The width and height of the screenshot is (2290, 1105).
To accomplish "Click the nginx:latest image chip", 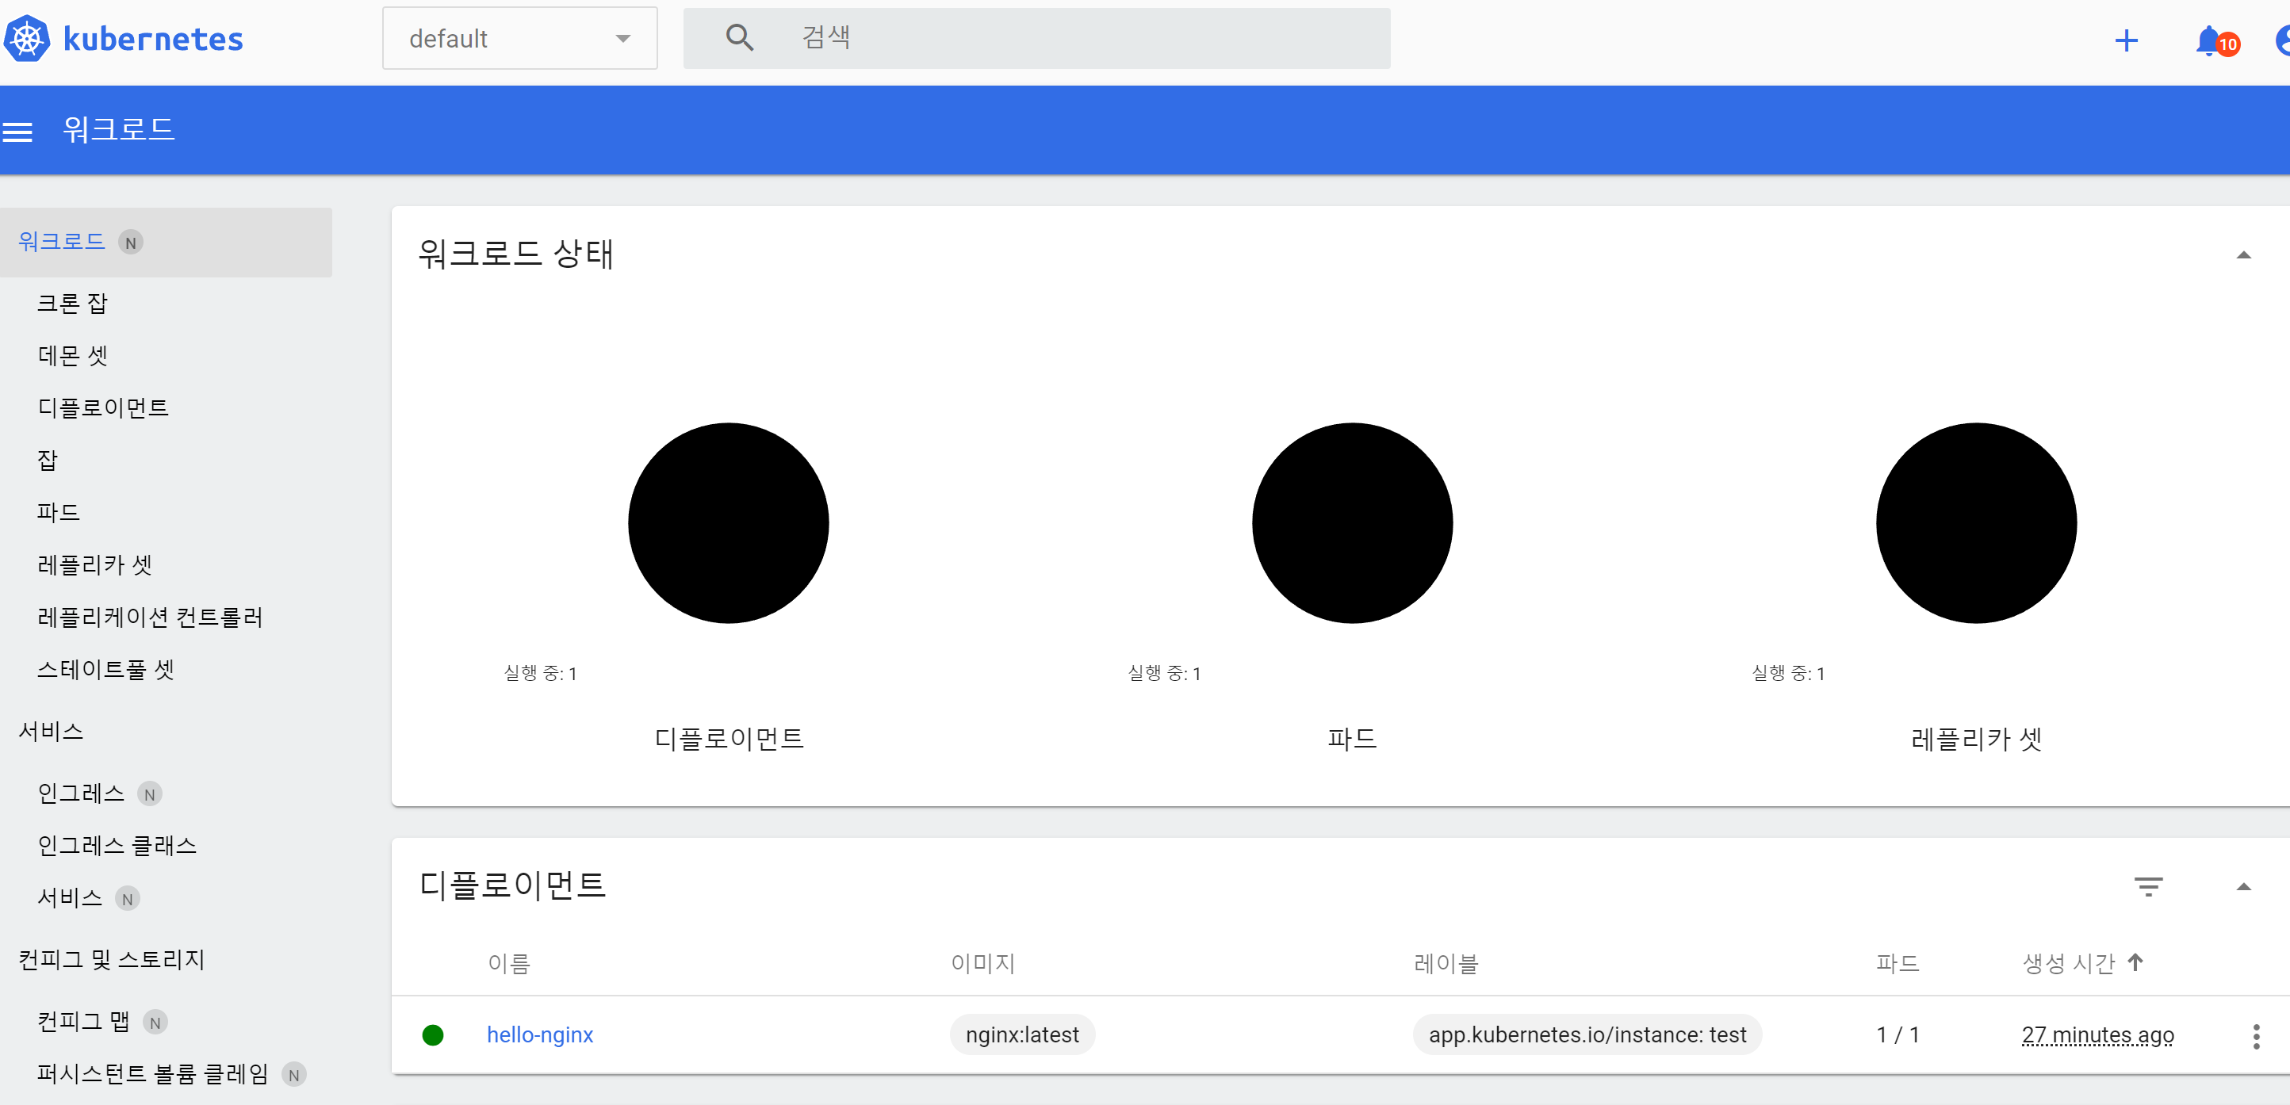I will (1021, 1034).
